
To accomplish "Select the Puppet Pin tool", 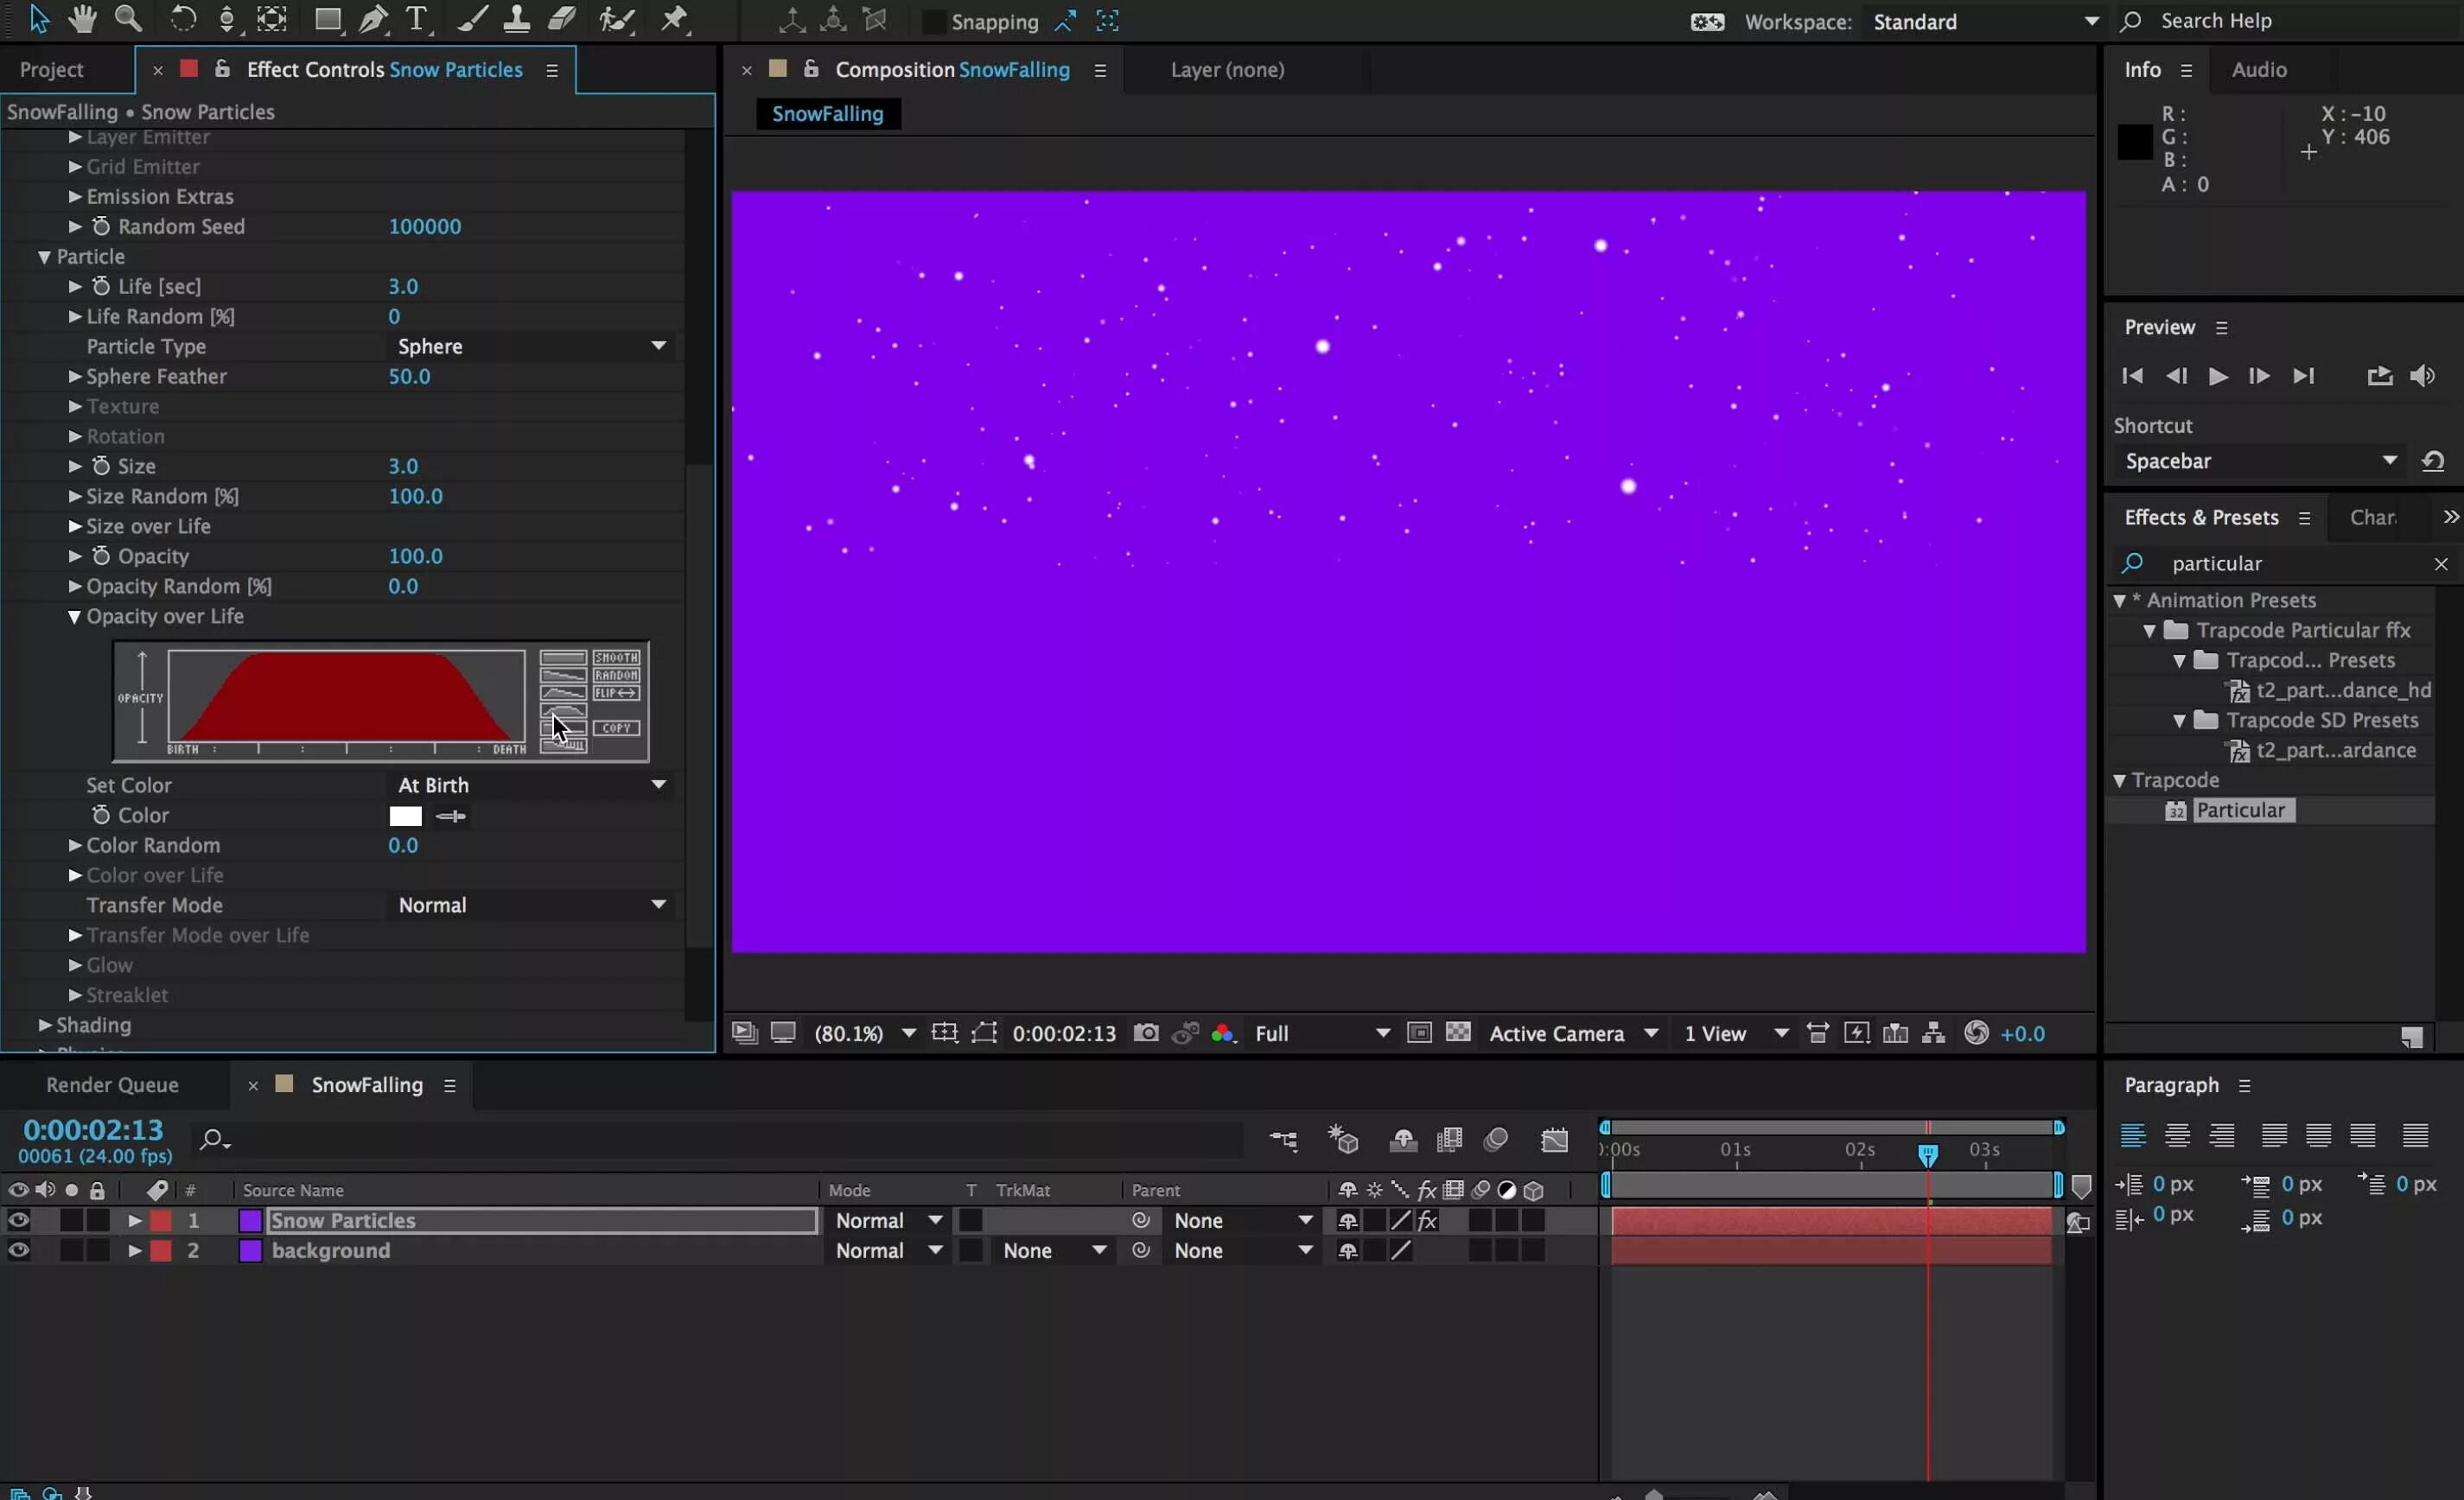I will click(x=675, y=19).
